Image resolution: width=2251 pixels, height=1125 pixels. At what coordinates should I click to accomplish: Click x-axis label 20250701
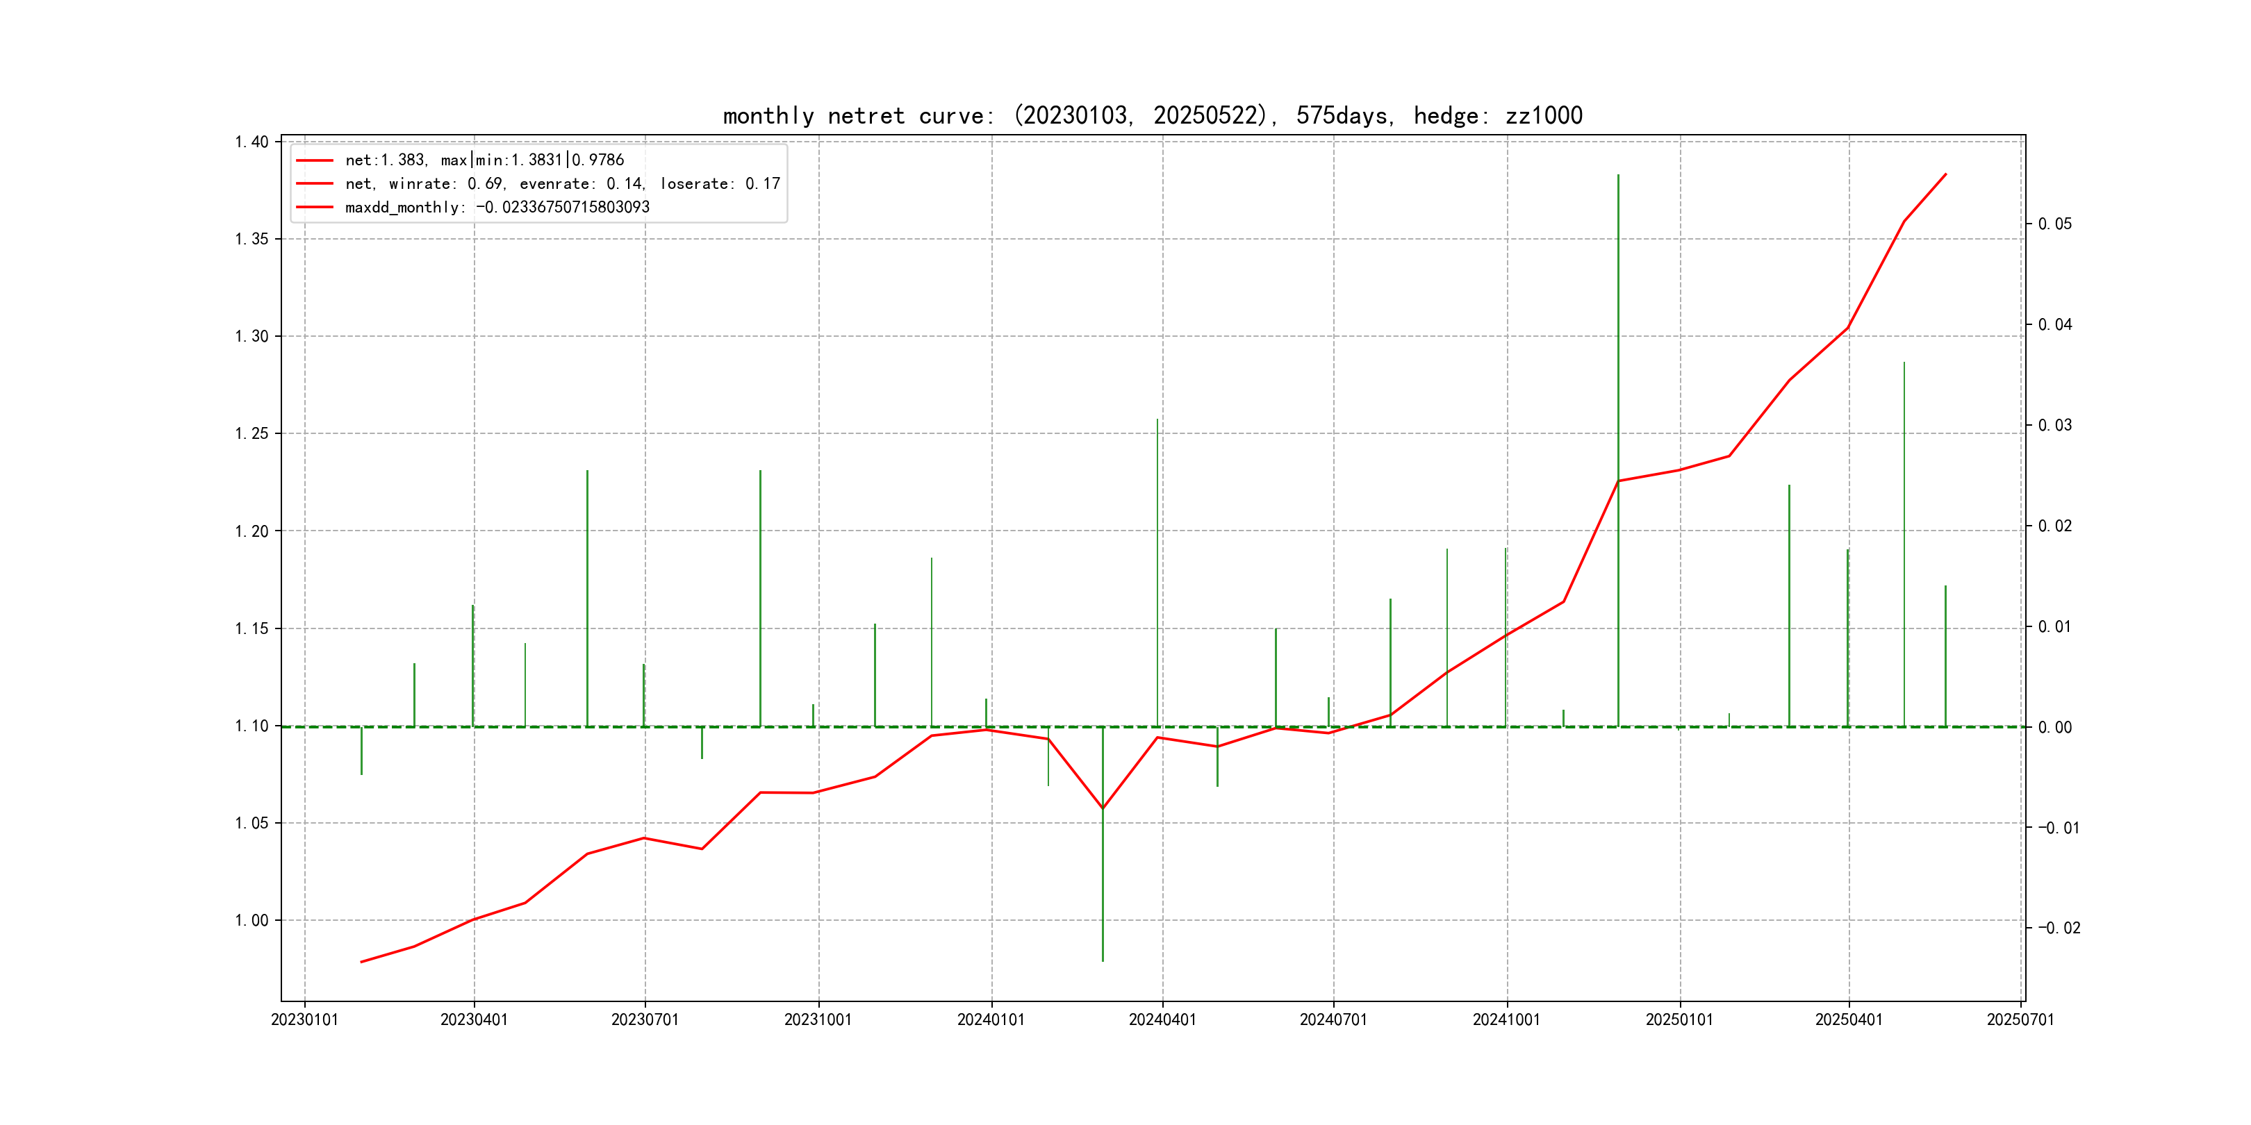tap(2020, 1019)
